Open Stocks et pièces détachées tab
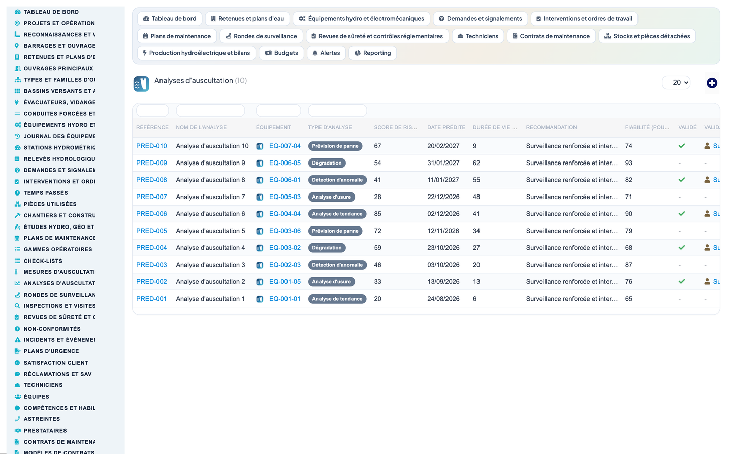The height and width of the screenshot is (454, 734). 647,36
